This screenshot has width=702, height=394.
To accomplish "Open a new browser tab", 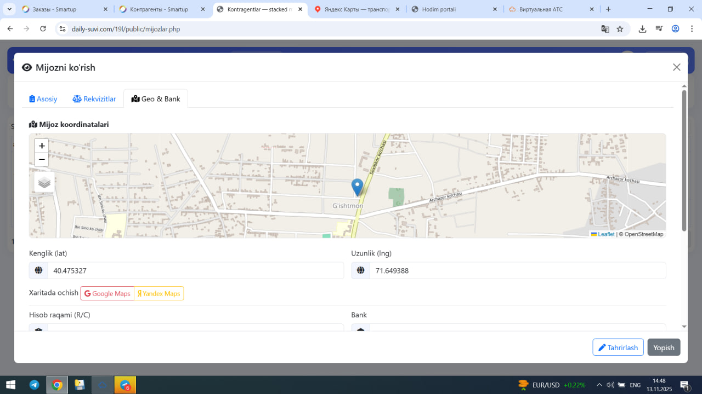I will pyautogui.click(x=608, y=9).
